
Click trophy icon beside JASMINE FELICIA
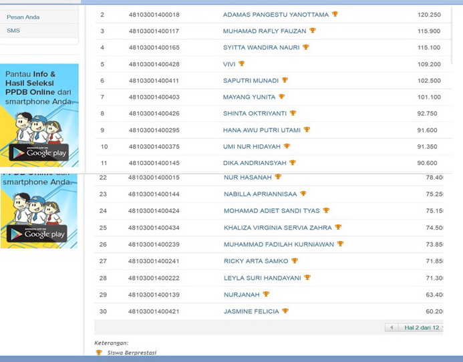[x=285, y=311]
